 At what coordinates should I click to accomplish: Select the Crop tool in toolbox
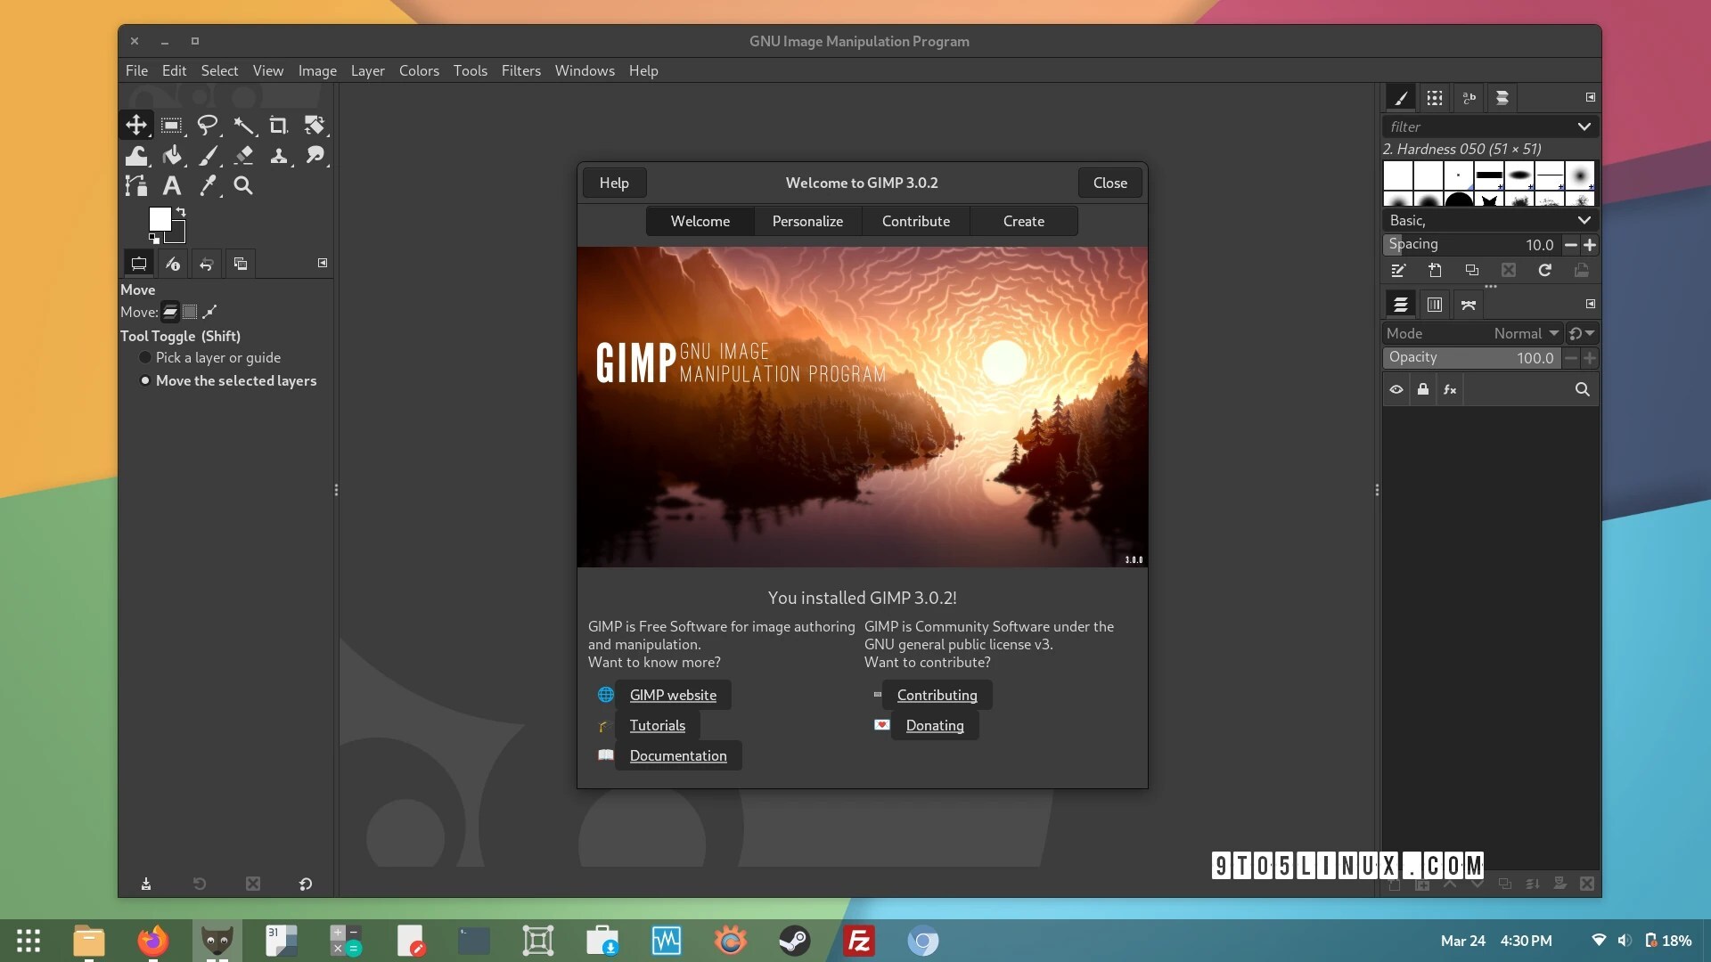(x=278, y=126)
